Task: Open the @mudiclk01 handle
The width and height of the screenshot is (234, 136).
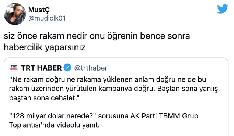Action: click(47, 18)
